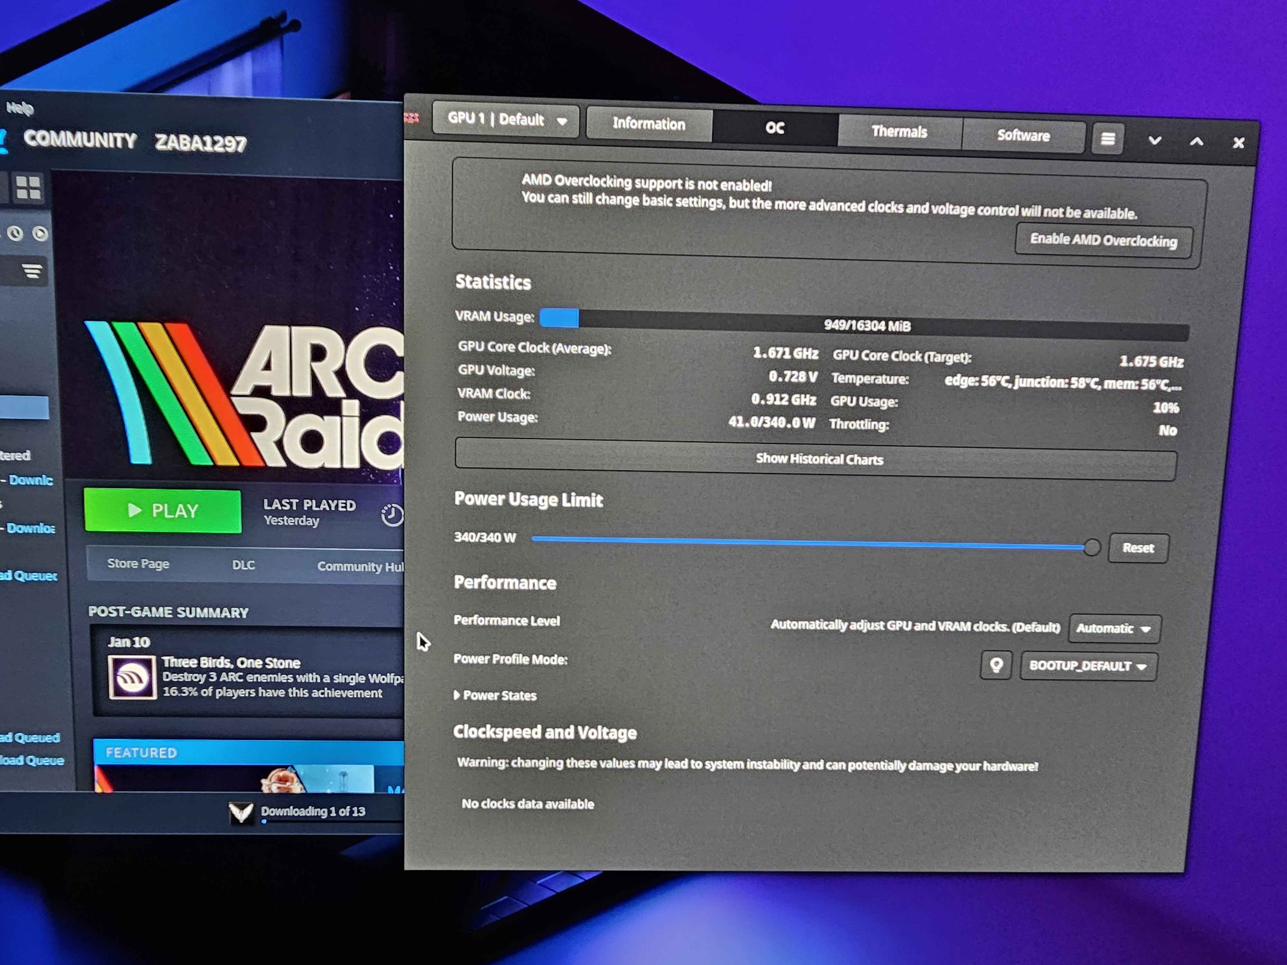Open the Automatic performance level dropdown

point(1114,629)
